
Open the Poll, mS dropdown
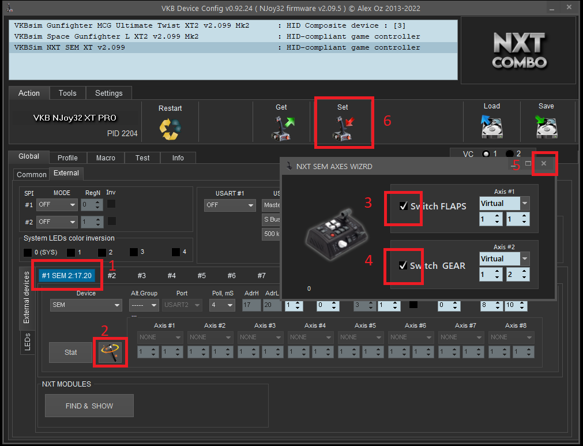[x=222, y=305]
